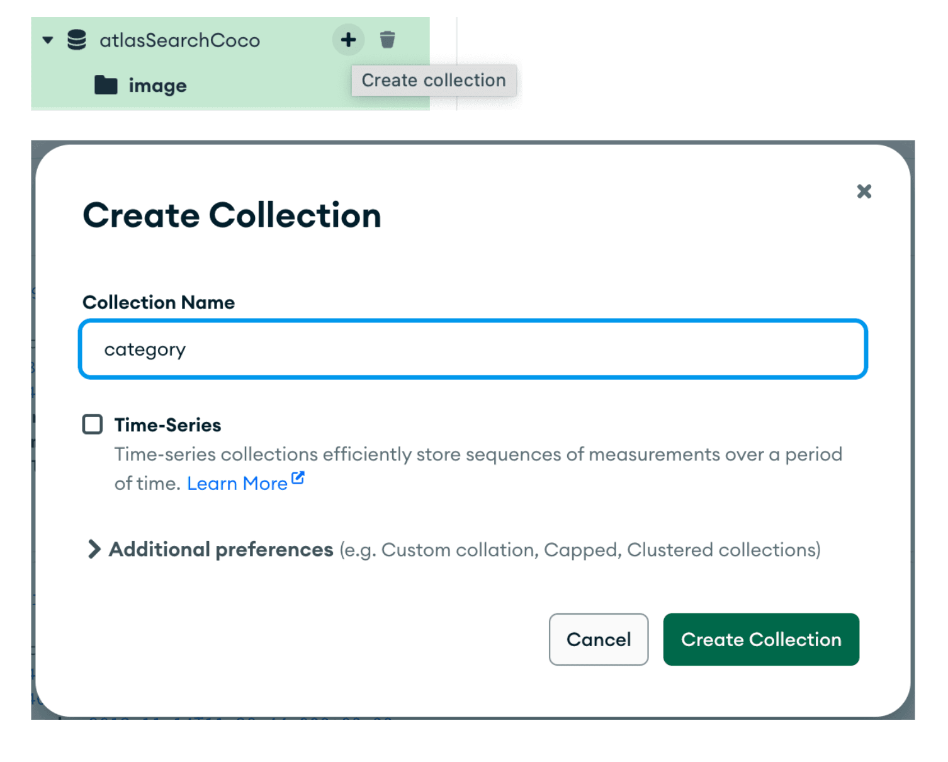Click the trash icon to delete atlasSearchCoco

[387, 40]
